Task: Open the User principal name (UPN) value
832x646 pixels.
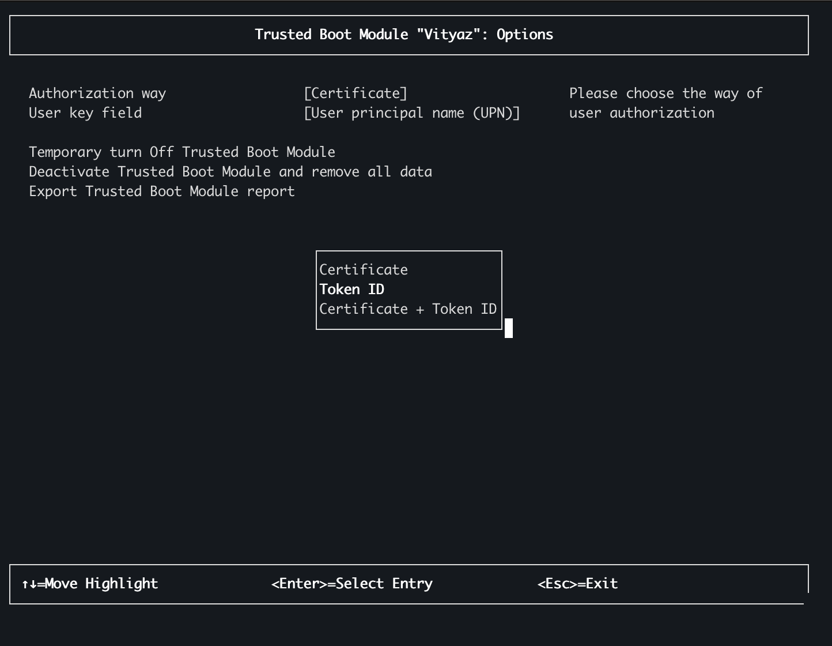Action: coord(412,113)
